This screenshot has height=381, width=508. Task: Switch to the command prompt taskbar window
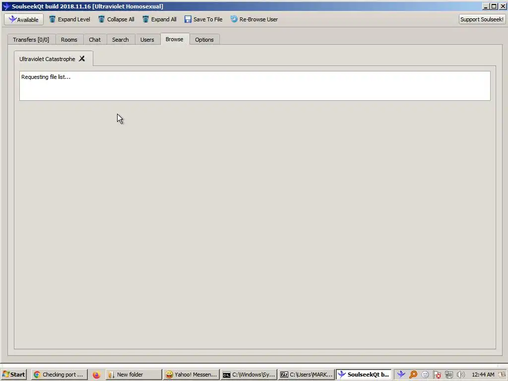point(249,375)
